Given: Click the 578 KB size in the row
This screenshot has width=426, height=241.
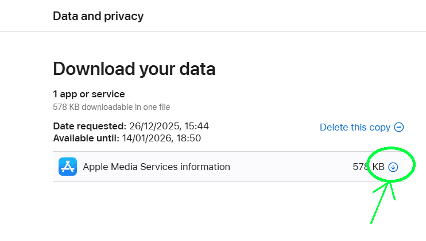Looking at the screenshot, I should [x=368, y=167].
